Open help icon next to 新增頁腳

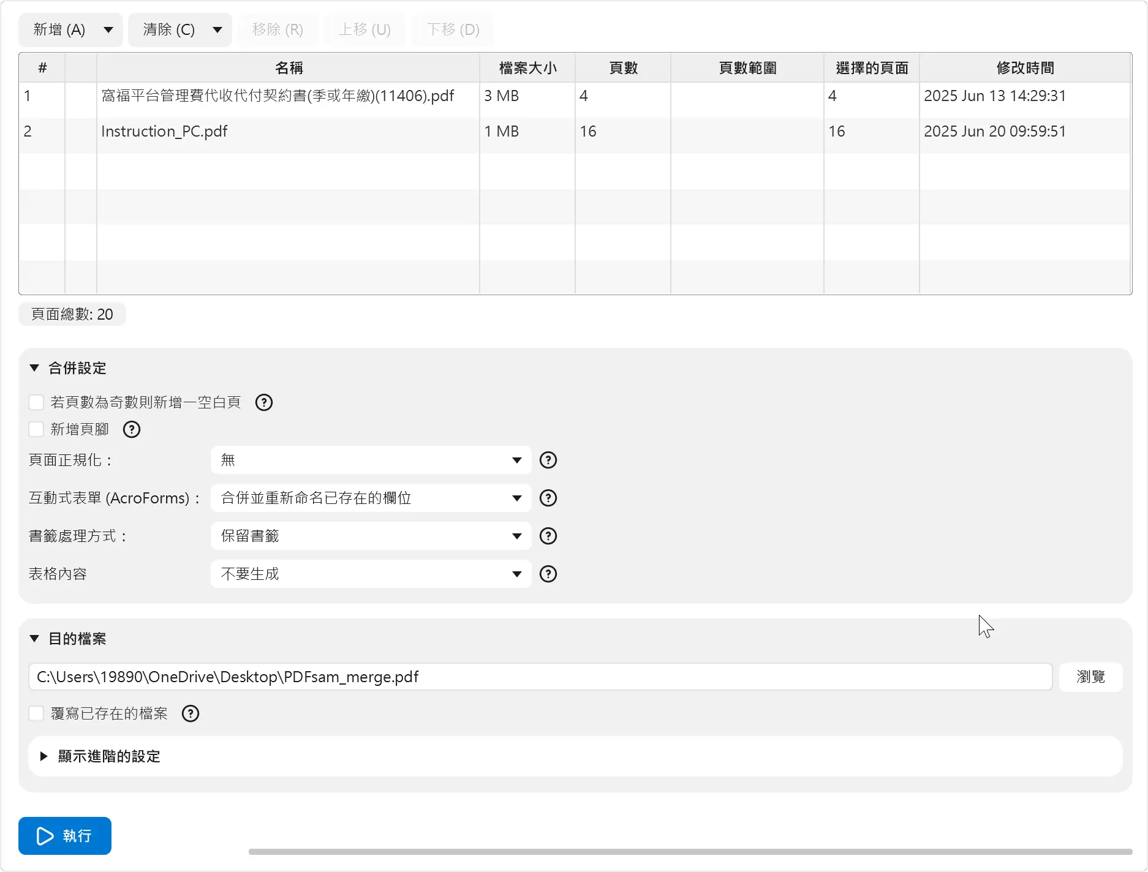pyautogui.click(x=132, y=429)
